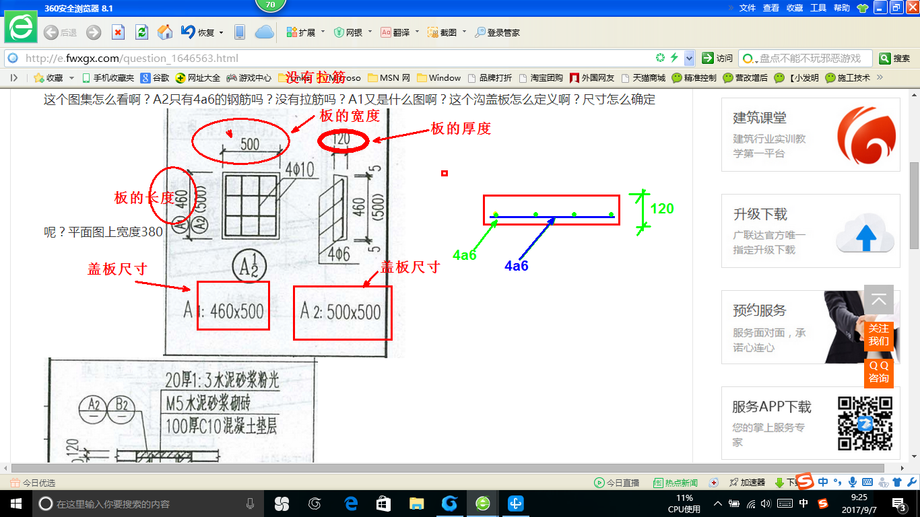Open the 网银 online banking button
This screenshot has height=517, width=920.
[x=348, y=32]
